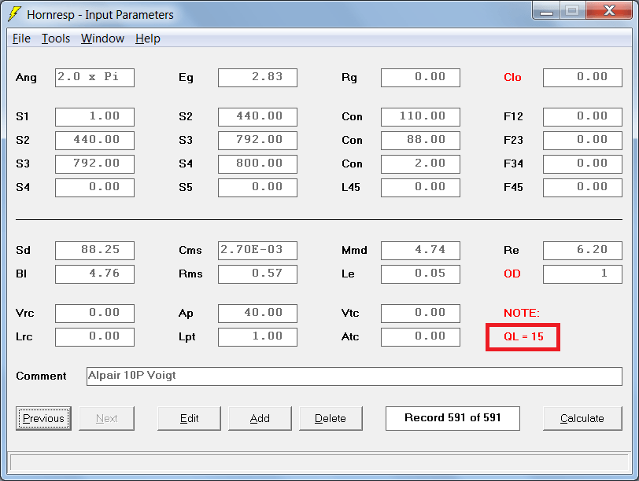Click the Edit button

click(x=189, y=418)
